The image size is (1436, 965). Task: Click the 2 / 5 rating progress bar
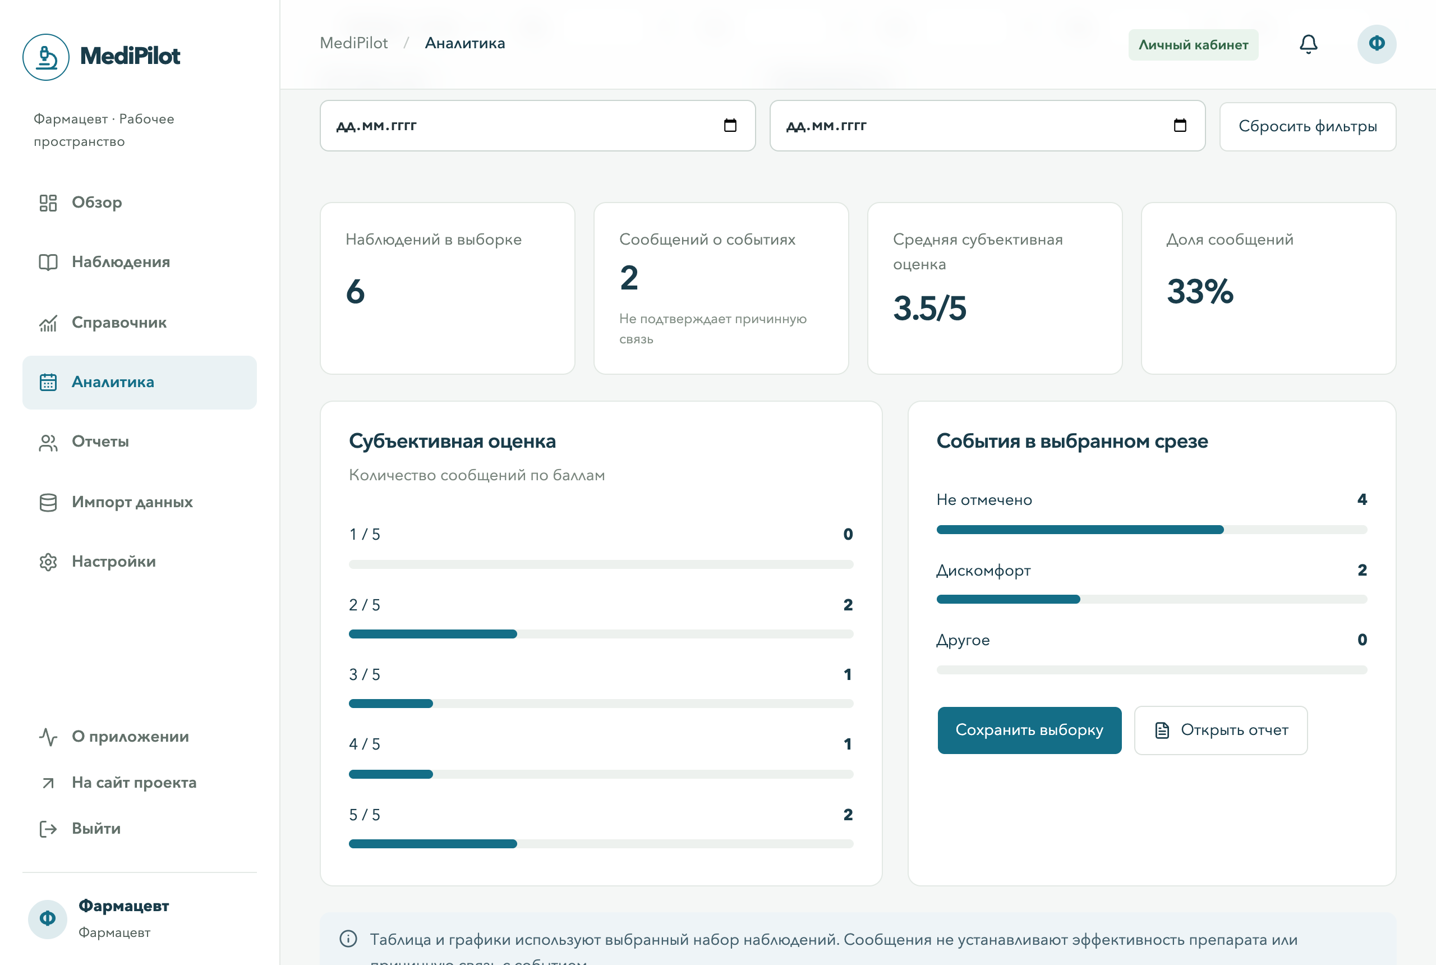pyautogui.click(x=601, y=634)
